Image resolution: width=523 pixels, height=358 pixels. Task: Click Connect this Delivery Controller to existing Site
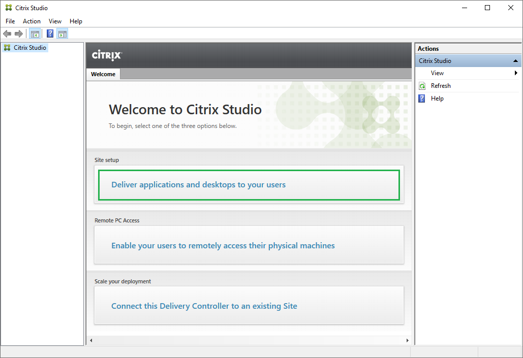pyautogui.click(x=204, y=306)
